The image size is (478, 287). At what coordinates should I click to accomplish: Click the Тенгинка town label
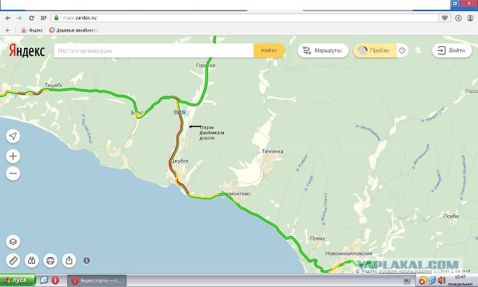point(272,151)
